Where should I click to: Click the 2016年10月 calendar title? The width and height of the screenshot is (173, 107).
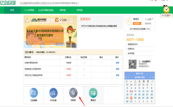pos(140,77)
